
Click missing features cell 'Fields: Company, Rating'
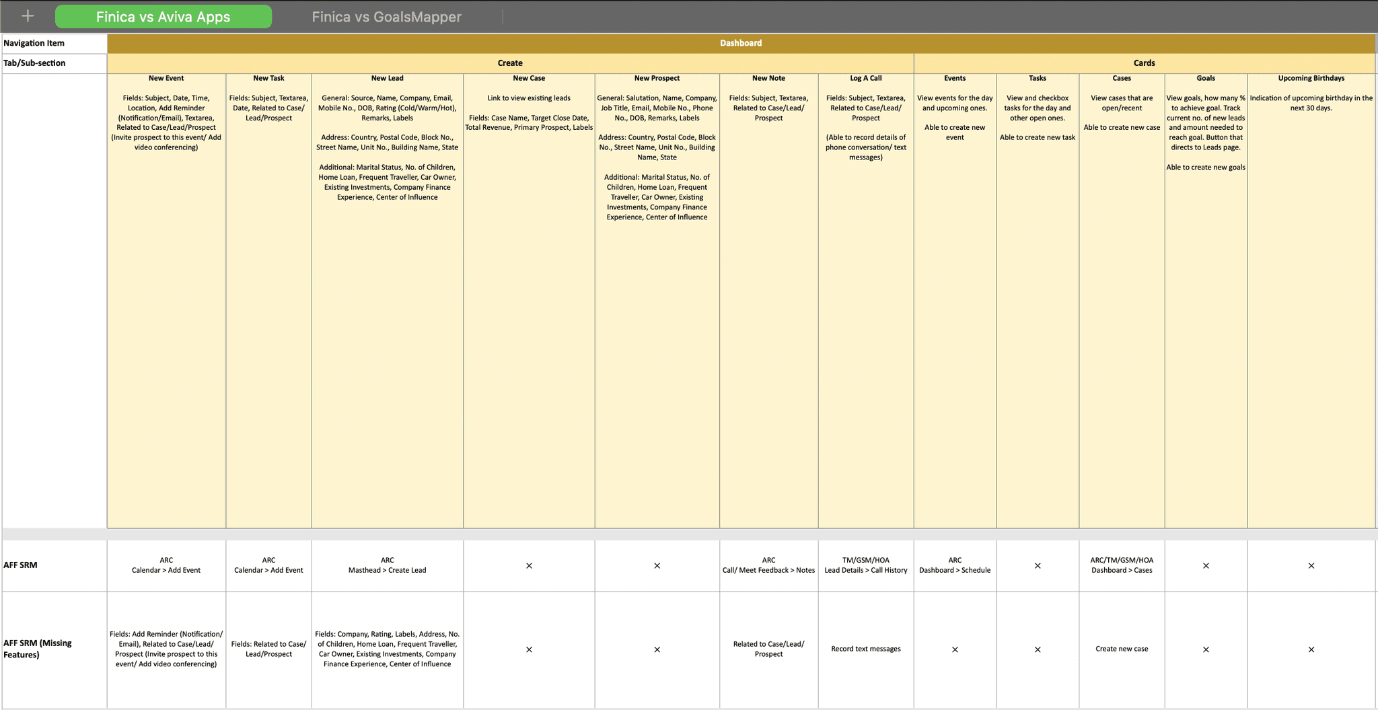tap(388, 649)
